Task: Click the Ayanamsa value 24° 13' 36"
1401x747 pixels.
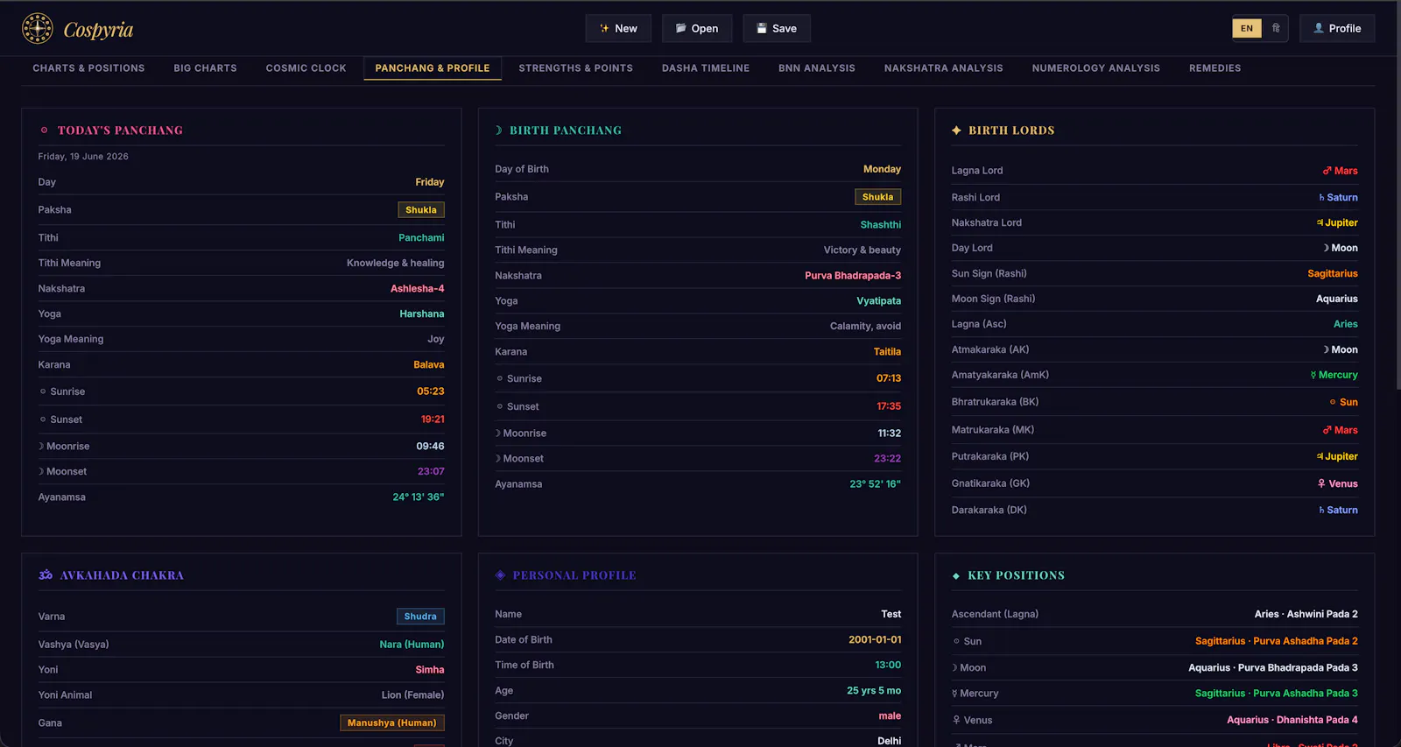Action: (x=419, y=497)
